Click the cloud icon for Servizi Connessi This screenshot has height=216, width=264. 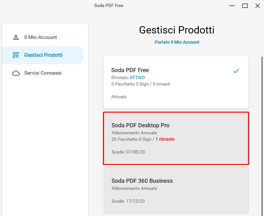click(16, 73)
